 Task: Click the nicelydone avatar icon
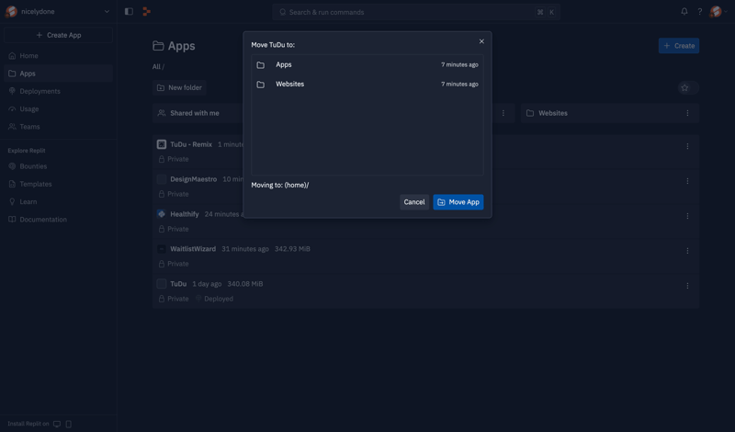point(11,12)
